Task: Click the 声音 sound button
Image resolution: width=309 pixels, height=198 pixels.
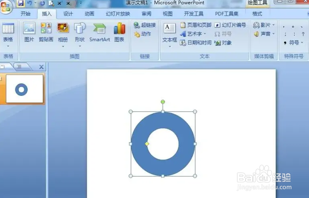Action: click(x=262, y=34)
